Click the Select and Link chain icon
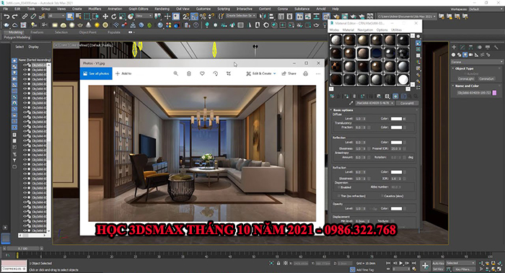This screenshot has height=273, width=505. click(25, 16)
